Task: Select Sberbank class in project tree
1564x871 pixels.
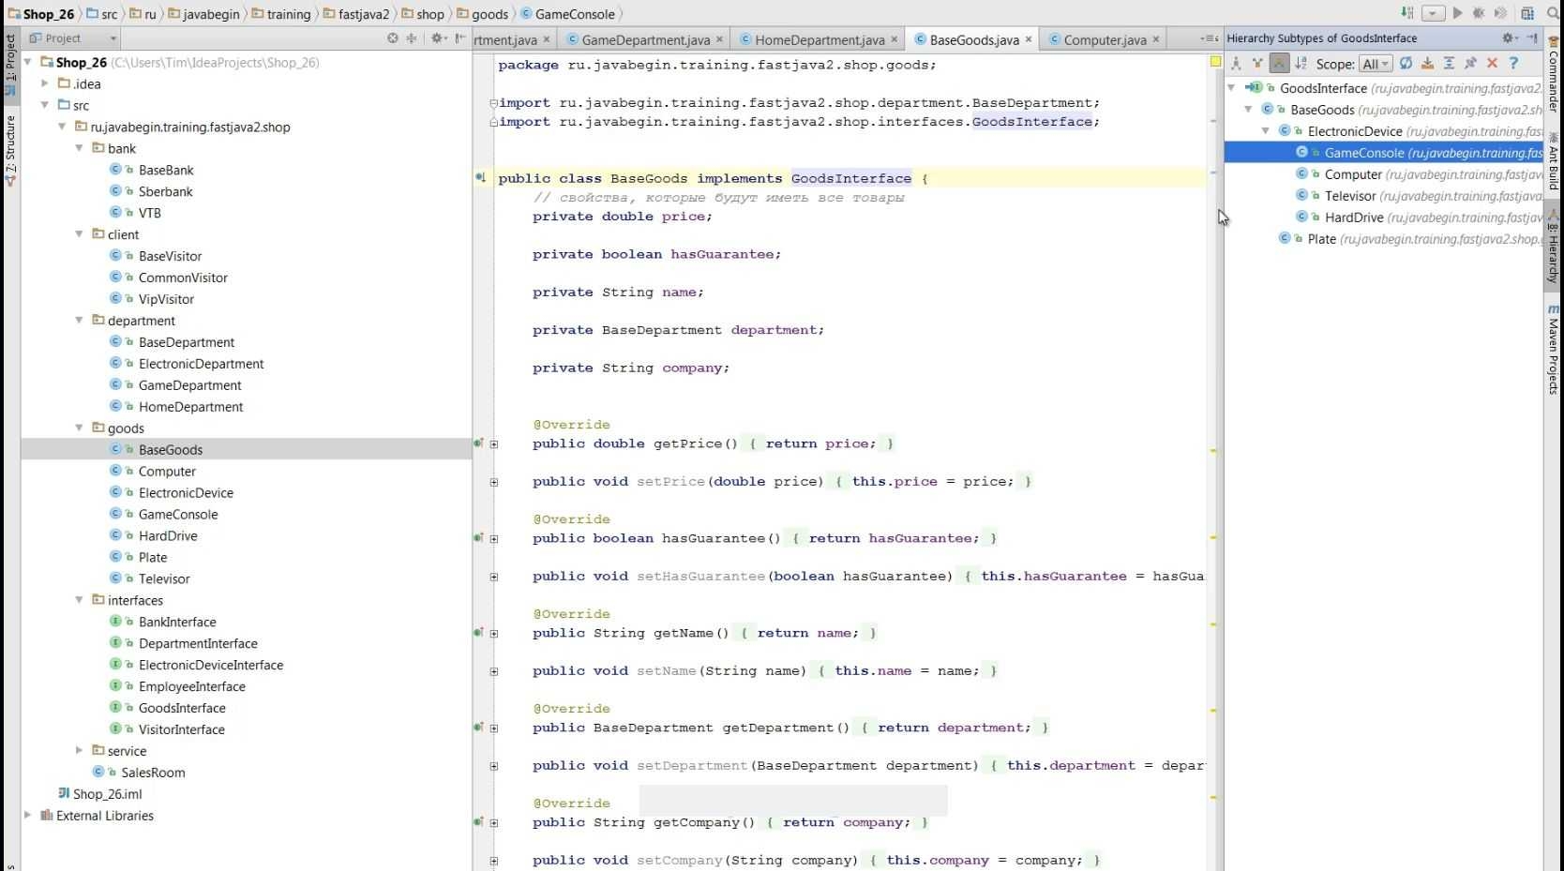Action: (x=165, y=191)
